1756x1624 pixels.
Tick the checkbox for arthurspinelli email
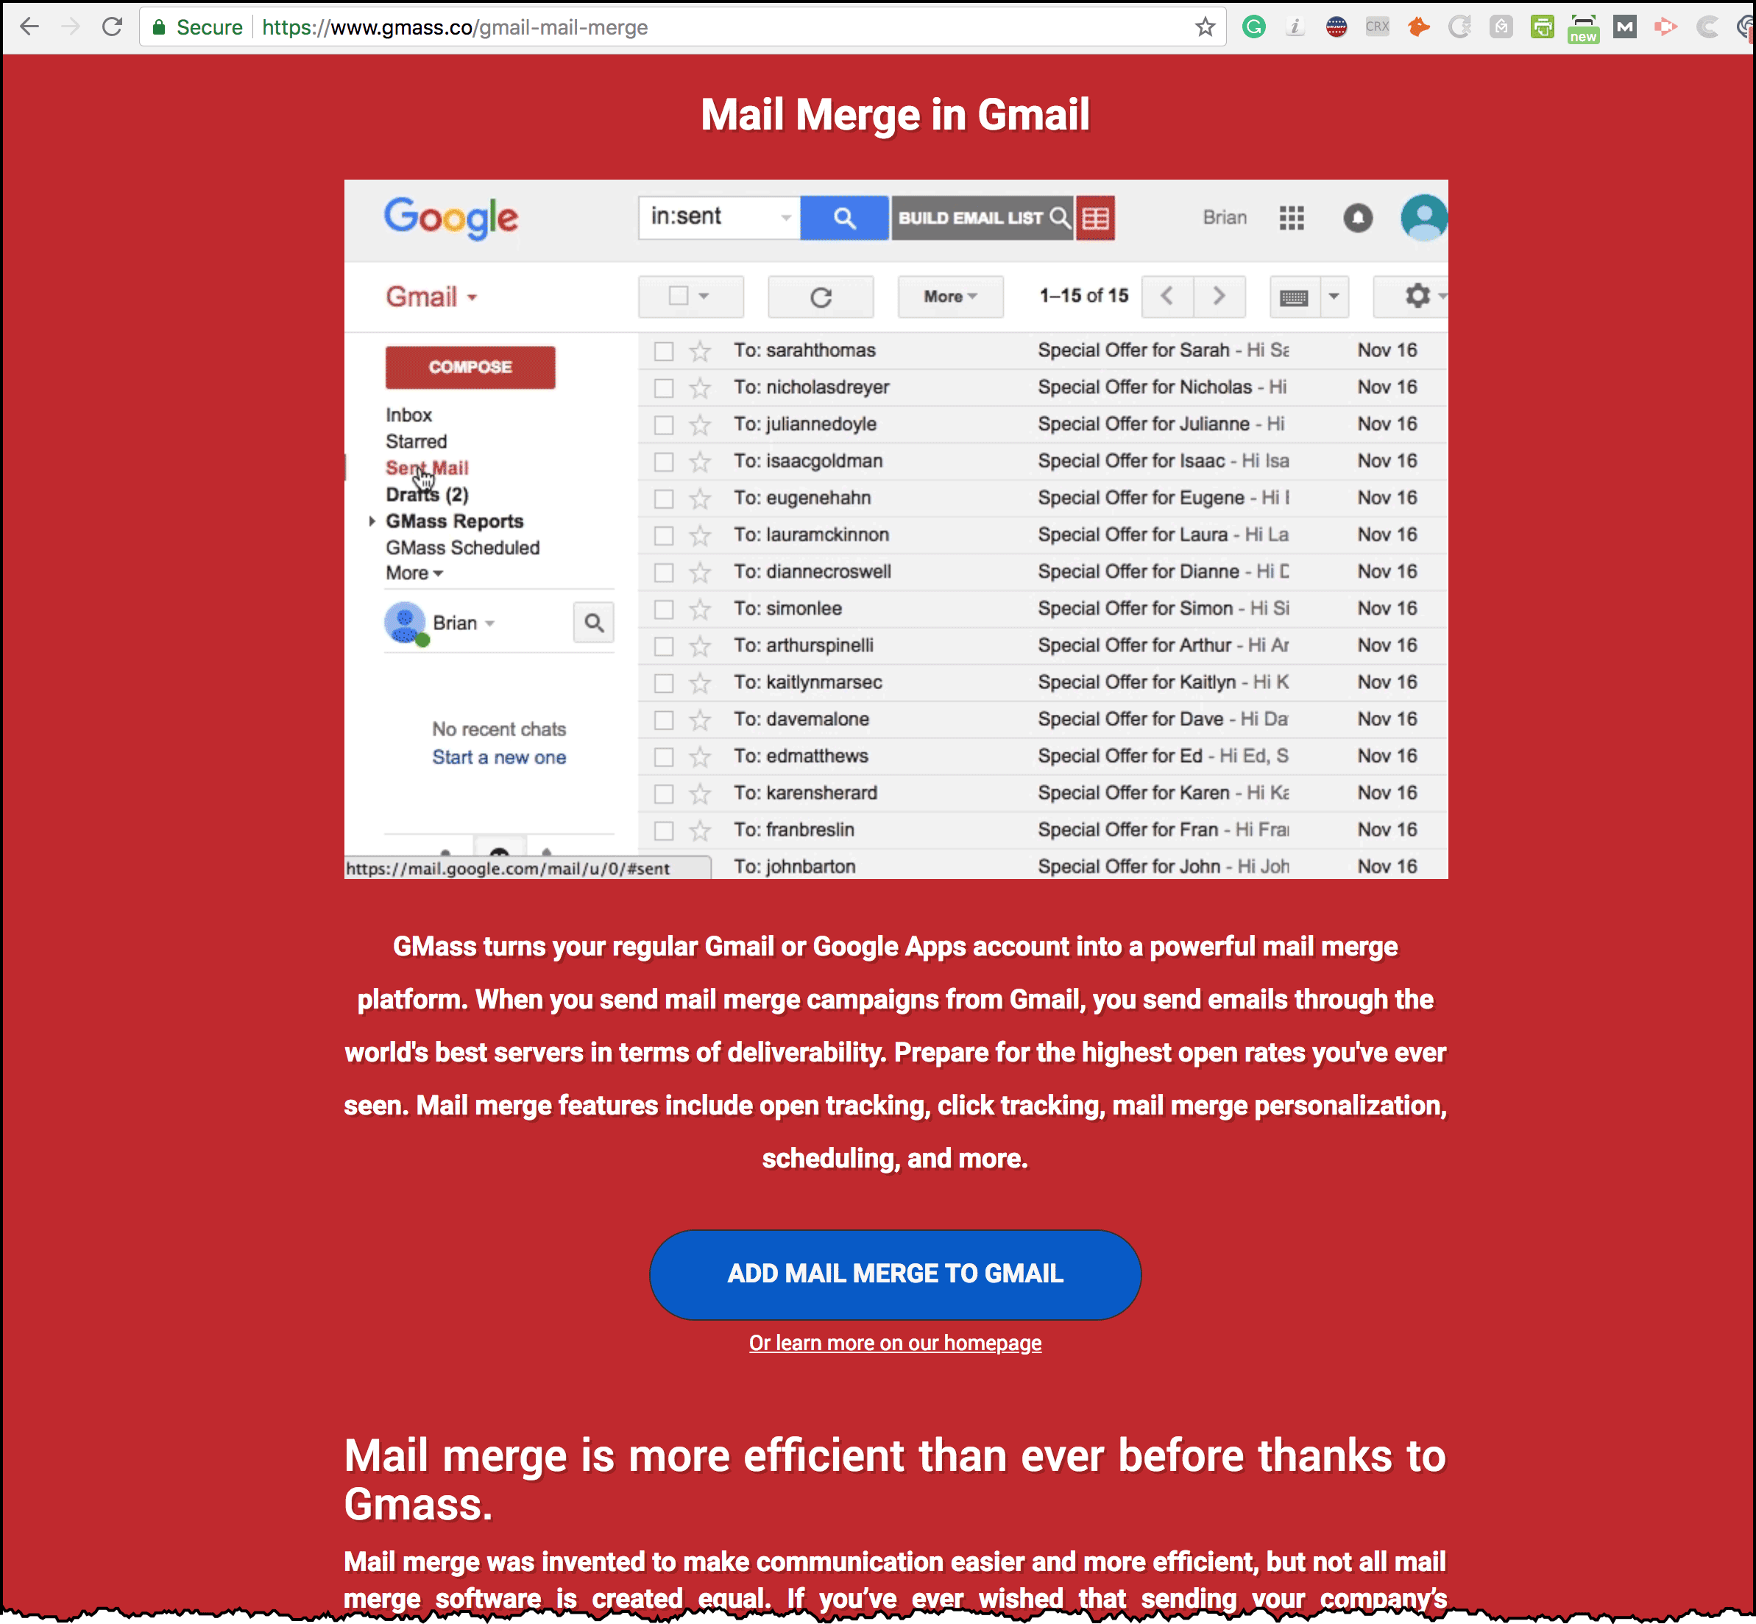(664, 647)
